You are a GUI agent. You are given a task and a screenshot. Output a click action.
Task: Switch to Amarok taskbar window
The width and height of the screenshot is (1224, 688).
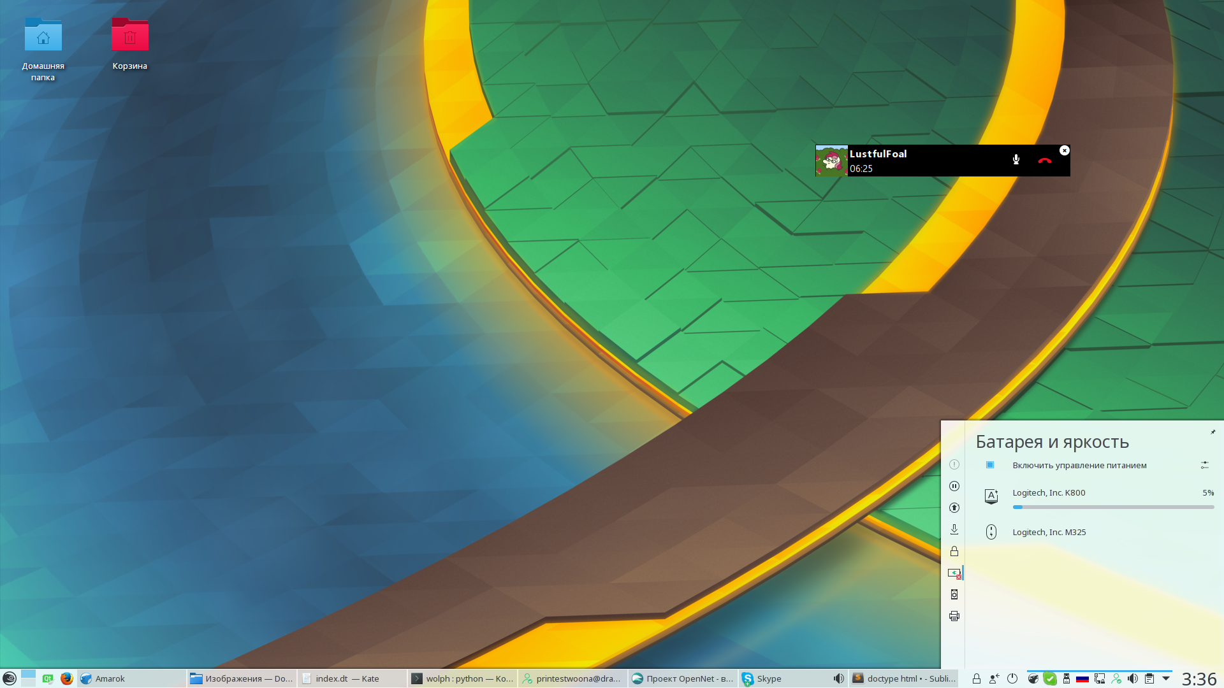(x=131, y=678)
